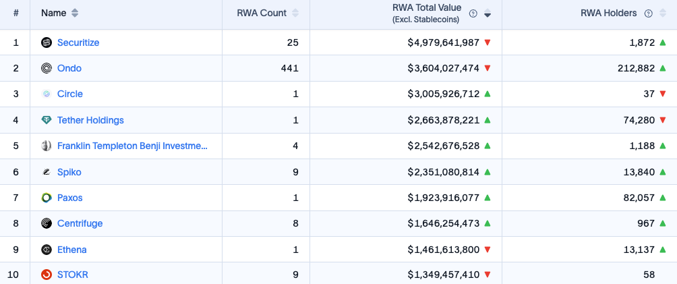The image size is (677, 284).
Task: Sort by RWA Count column arrows
Action: pyautogui.click(x=295, y=13)
